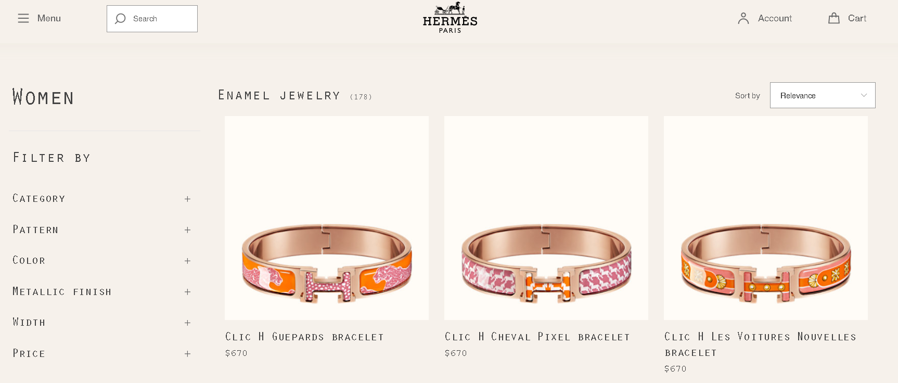Click Clic H Cheval Pixel bracelet title

pyautogui.click(x=537, y=337)
